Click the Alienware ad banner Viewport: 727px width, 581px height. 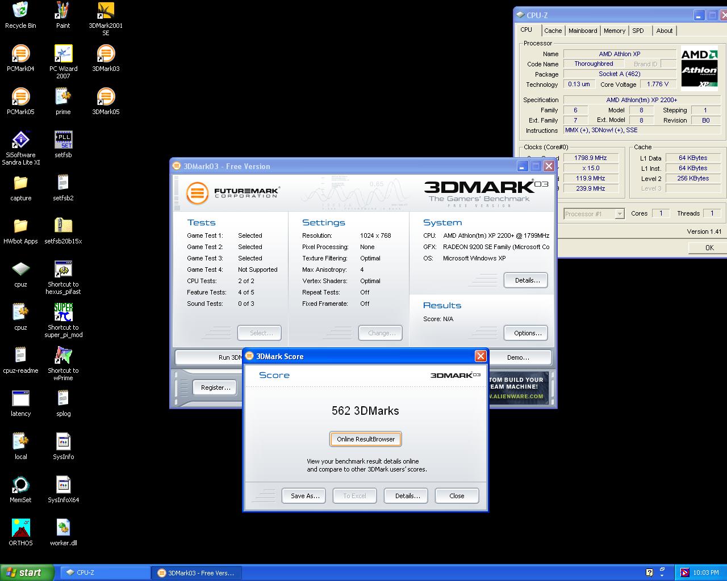[518, 388]
